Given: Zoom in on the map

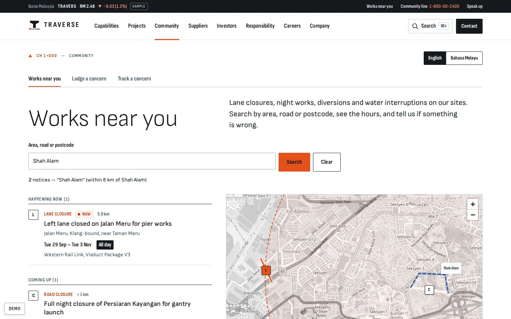Looking at the screenshot, I should [x=473, y=204].
